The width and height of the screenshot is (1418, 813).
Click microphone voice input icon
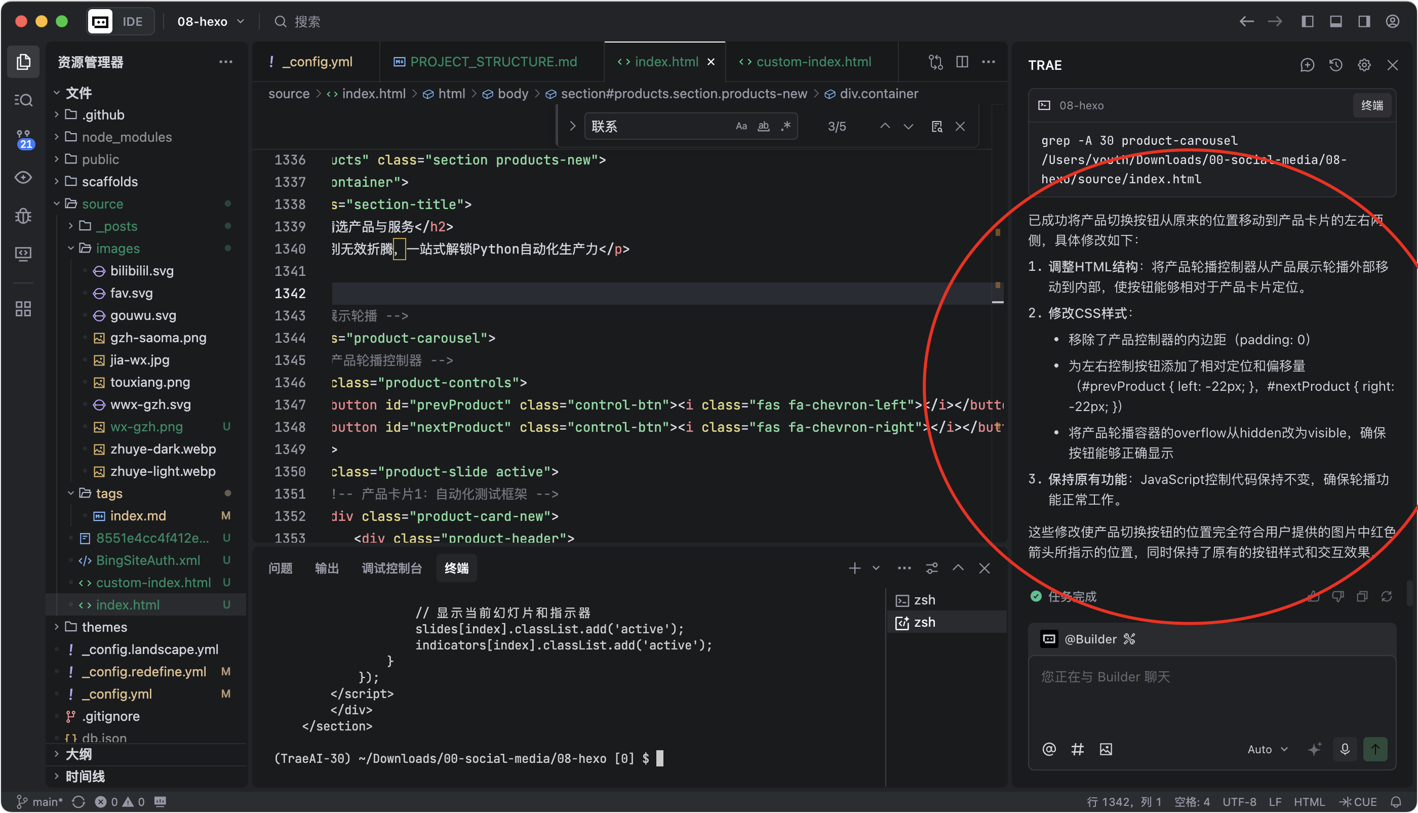click(x=1345, y=749)
